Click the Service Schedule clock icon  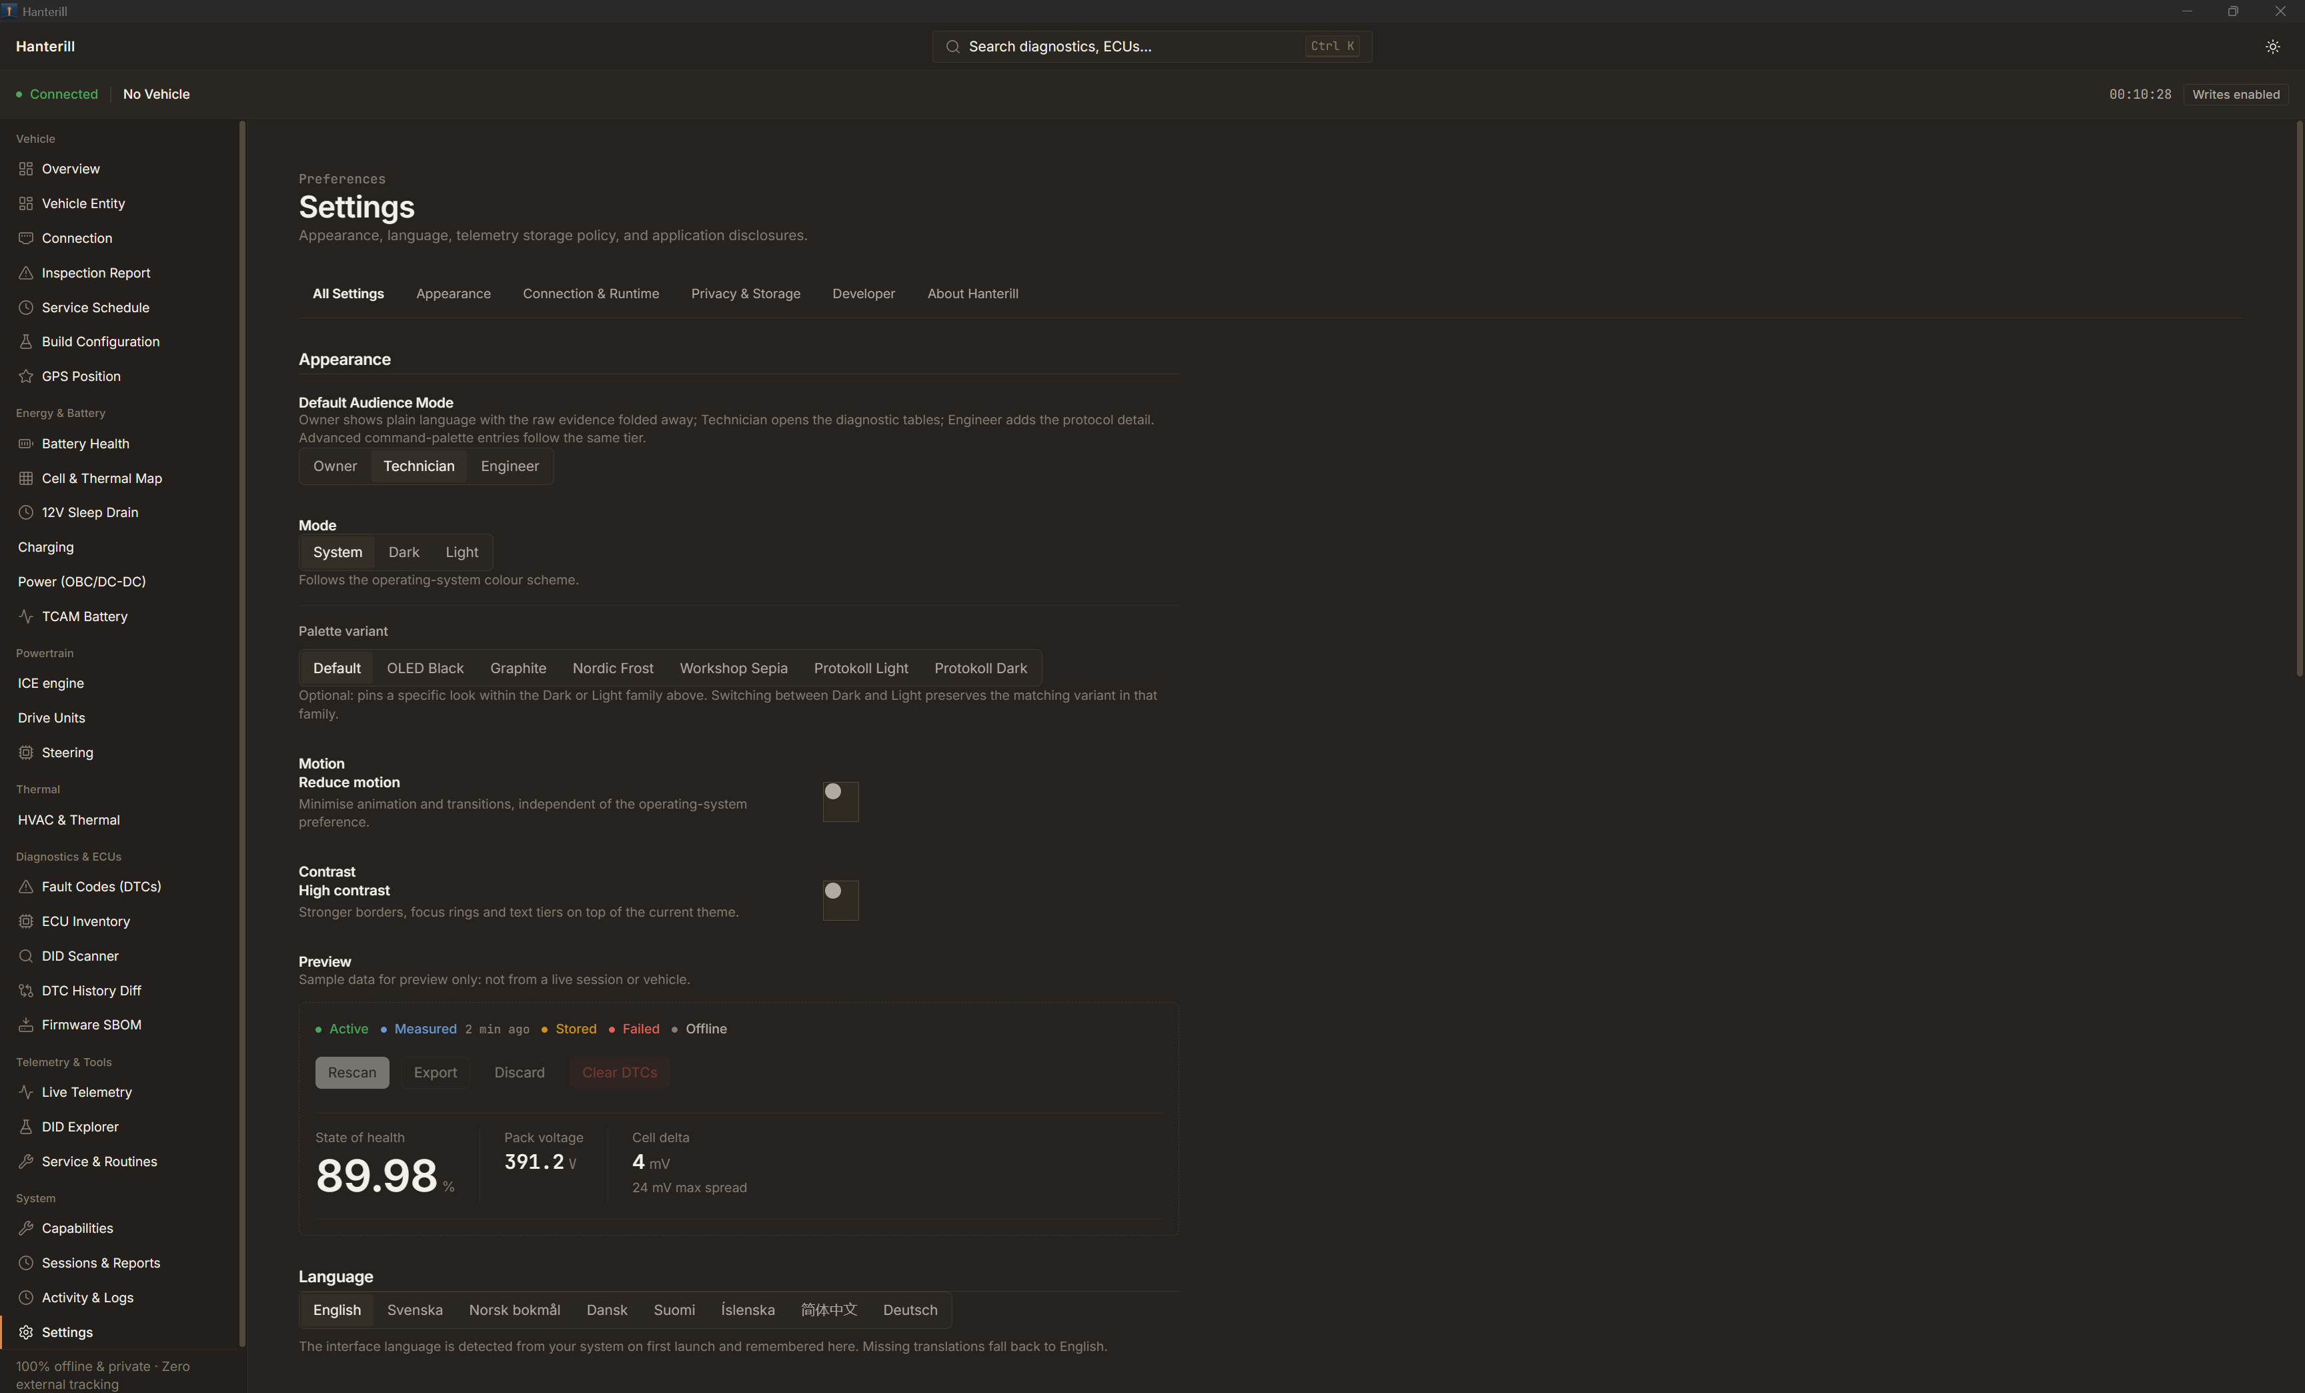click(25, 308)
